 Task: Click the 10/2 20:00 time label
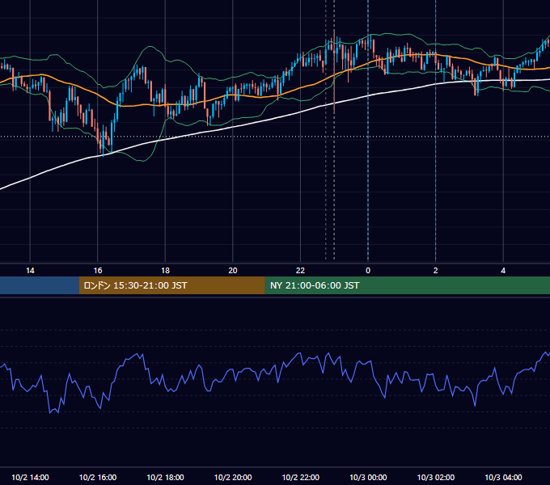click(x=233, y=477)
